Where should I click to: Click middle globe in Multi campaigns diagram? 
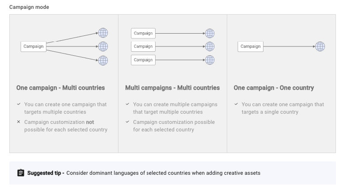pyautogui.click(x=210, y=46)
